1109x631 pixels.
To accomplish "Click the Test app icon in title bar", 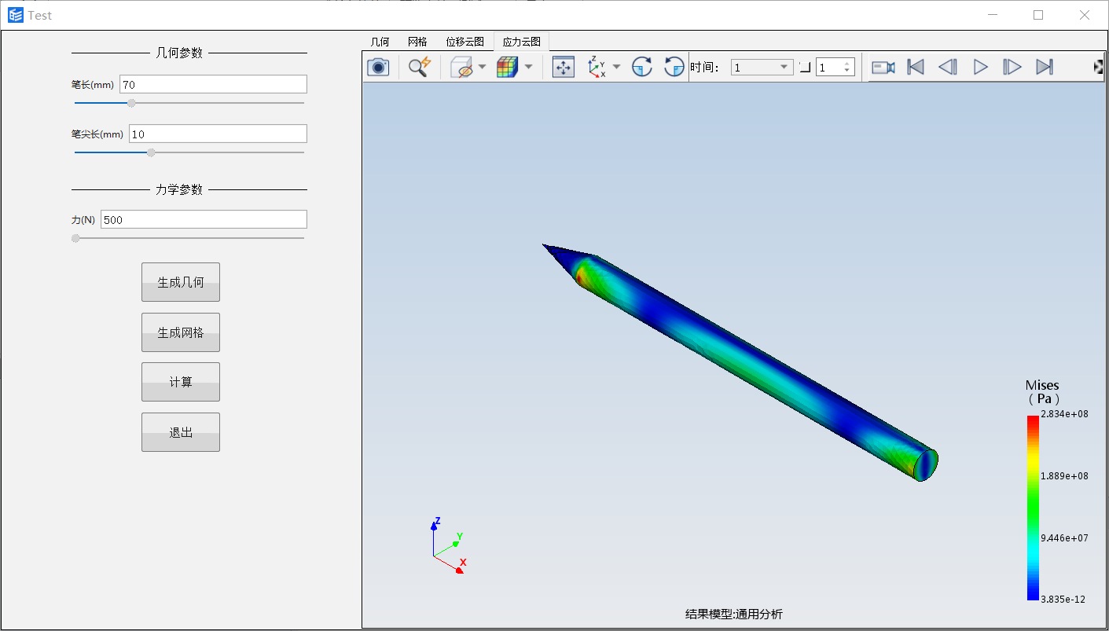I will click(16, 15).
